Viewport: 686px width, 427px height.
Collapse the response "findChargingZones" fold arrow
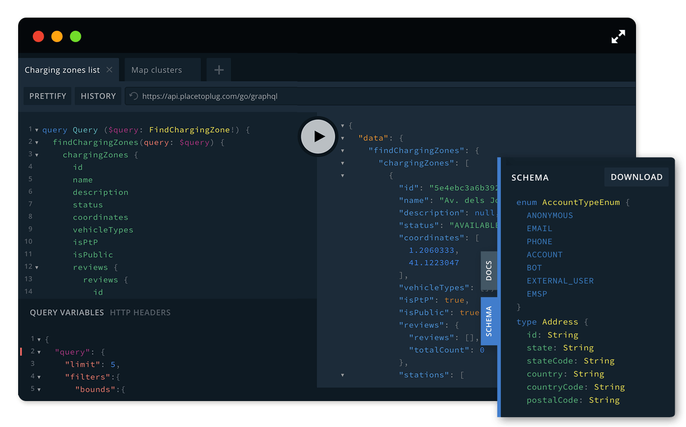pos(343,151)
